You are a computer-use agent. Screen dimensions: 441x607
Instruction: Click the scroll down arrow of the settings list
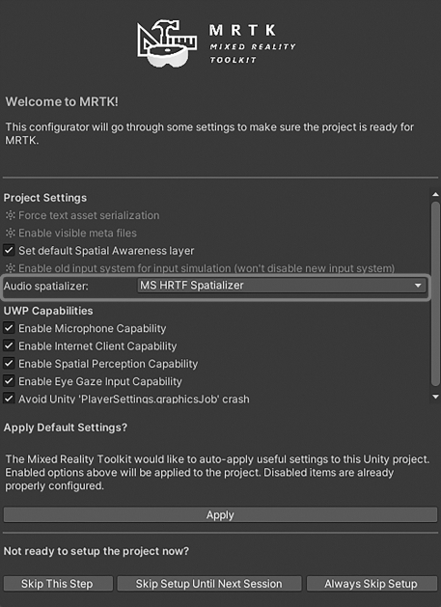(435, 397)
